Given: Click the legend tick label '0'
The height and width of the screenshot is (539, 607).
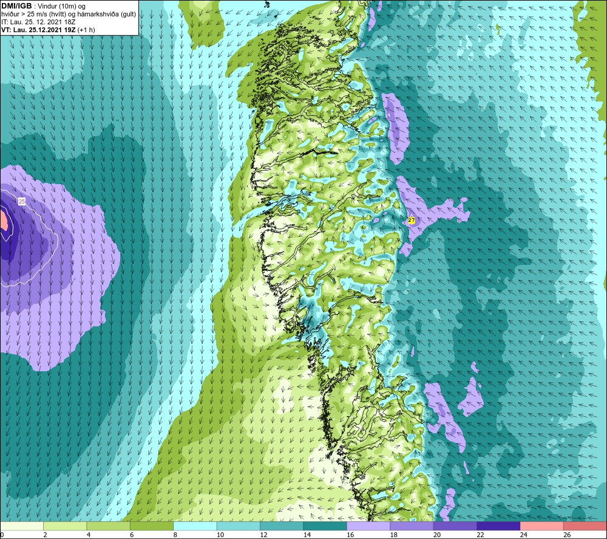Looking at the screenshot, I should pos(2,535).
